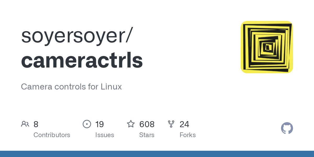Click the stars count 608
This screenshot has height=157, width=314.
pos(147,124)
